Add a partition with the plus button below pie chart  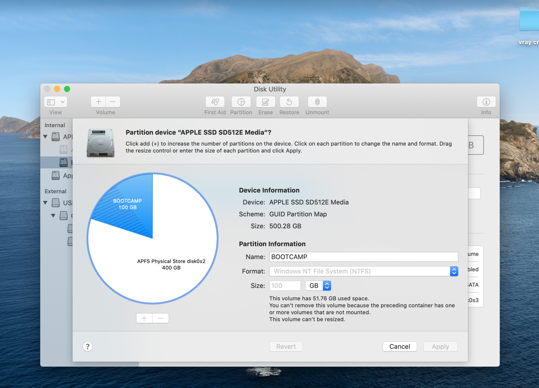pos(144,318)
